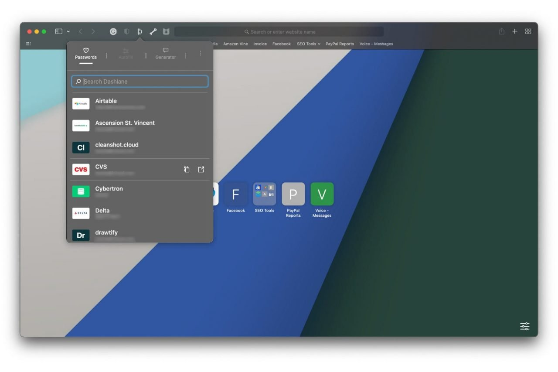
Task: Switch to the Autofill tab
Action: pos(126,54)
